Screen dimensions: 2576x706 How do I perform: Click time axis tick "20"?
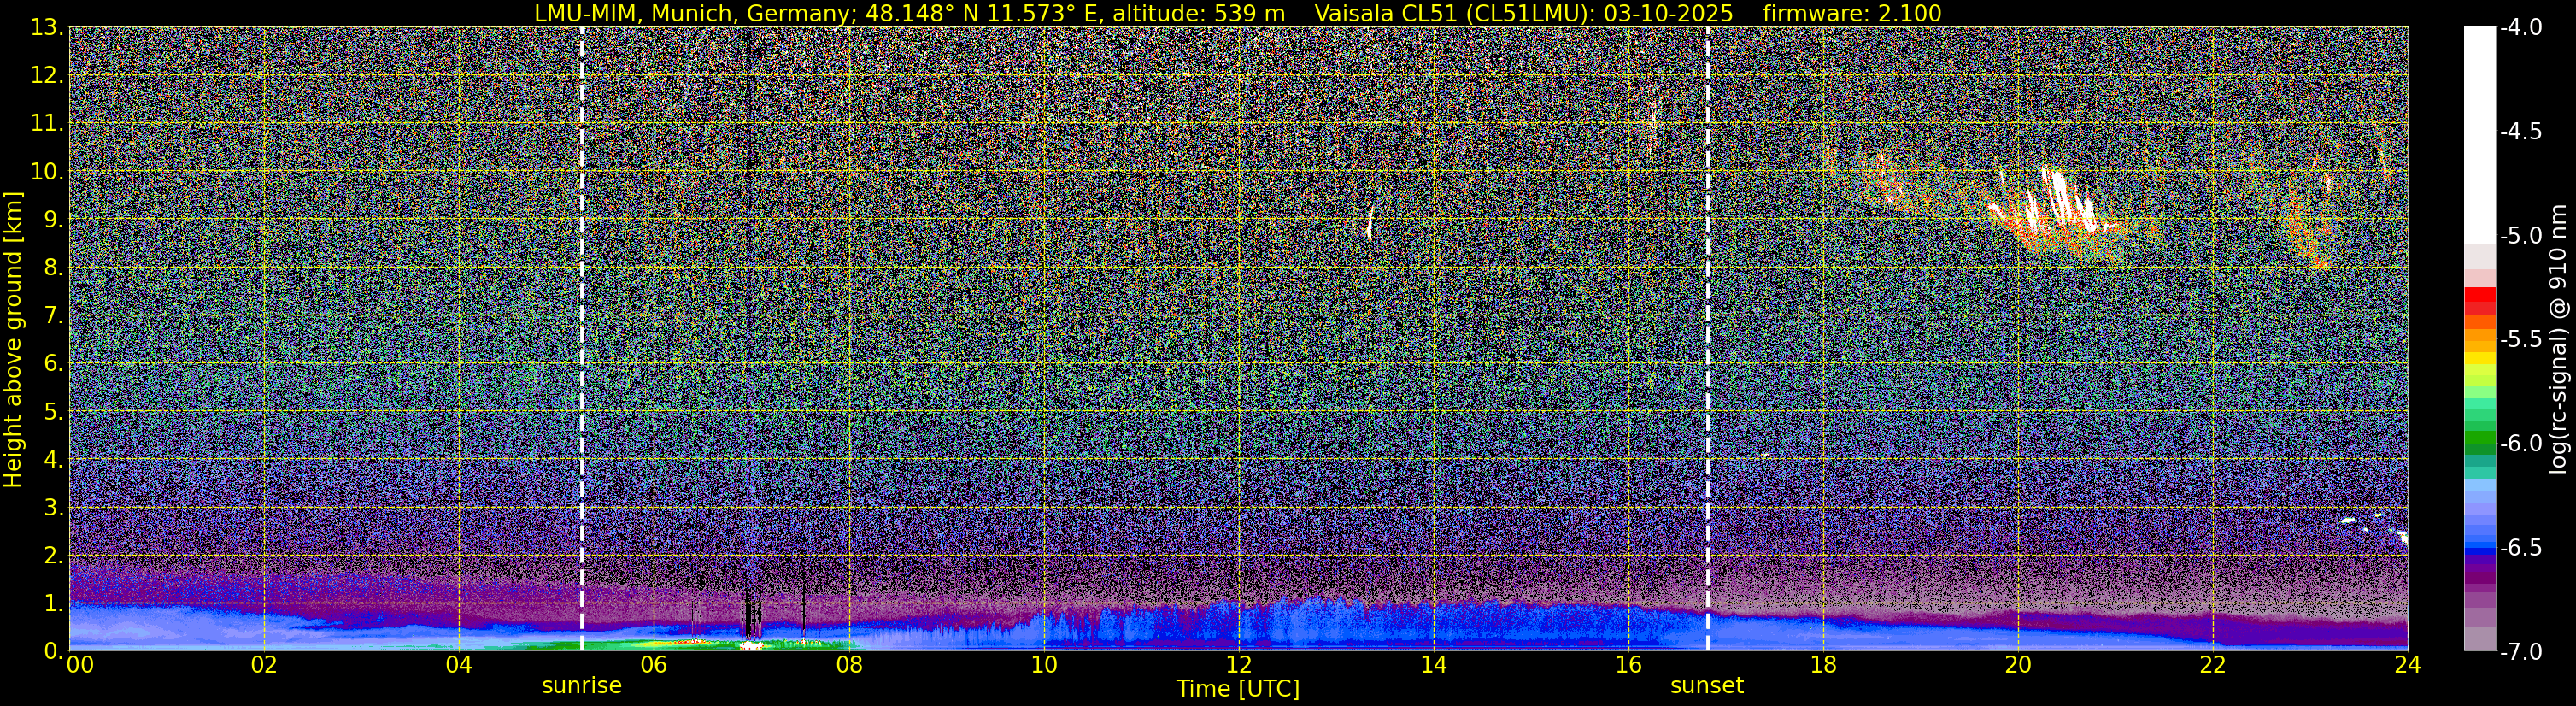(x=2018, y=665)
